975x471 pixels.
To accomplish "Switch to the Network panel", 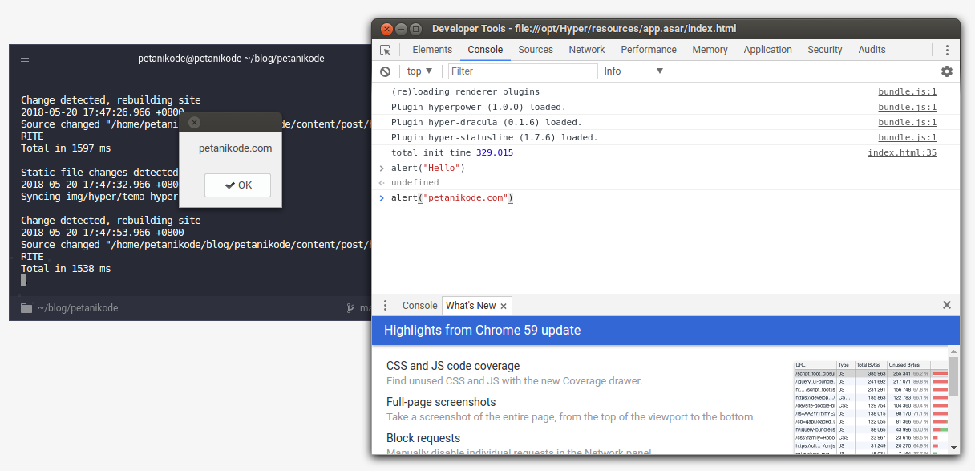I will tap(586, 49).
